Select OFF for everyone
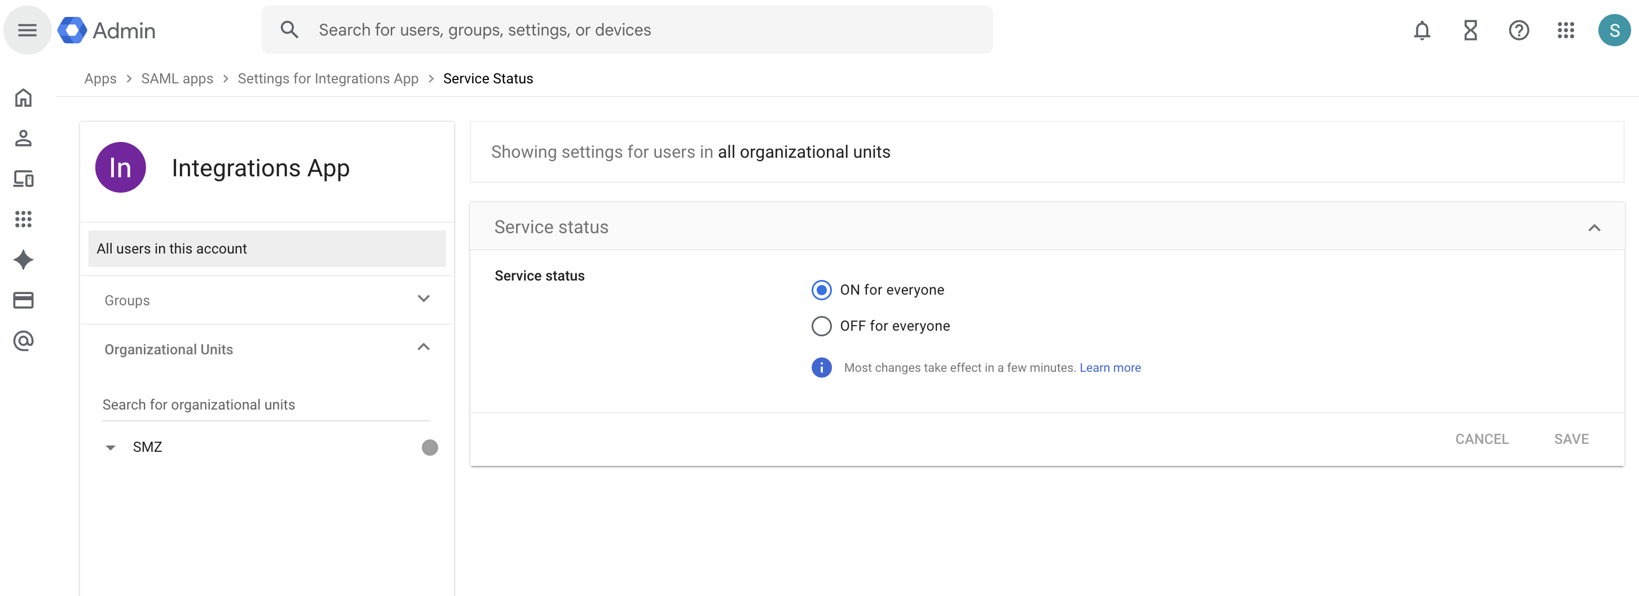The height and width of the screenshot is (596, 1639). pyautogui.click(x=821, y=326)
